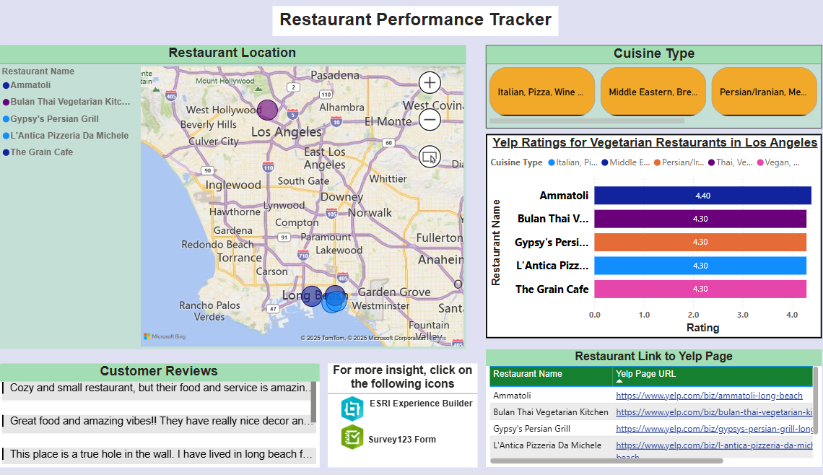Select the Italian, Pizza, Wine cuisine card

point(542,92)
